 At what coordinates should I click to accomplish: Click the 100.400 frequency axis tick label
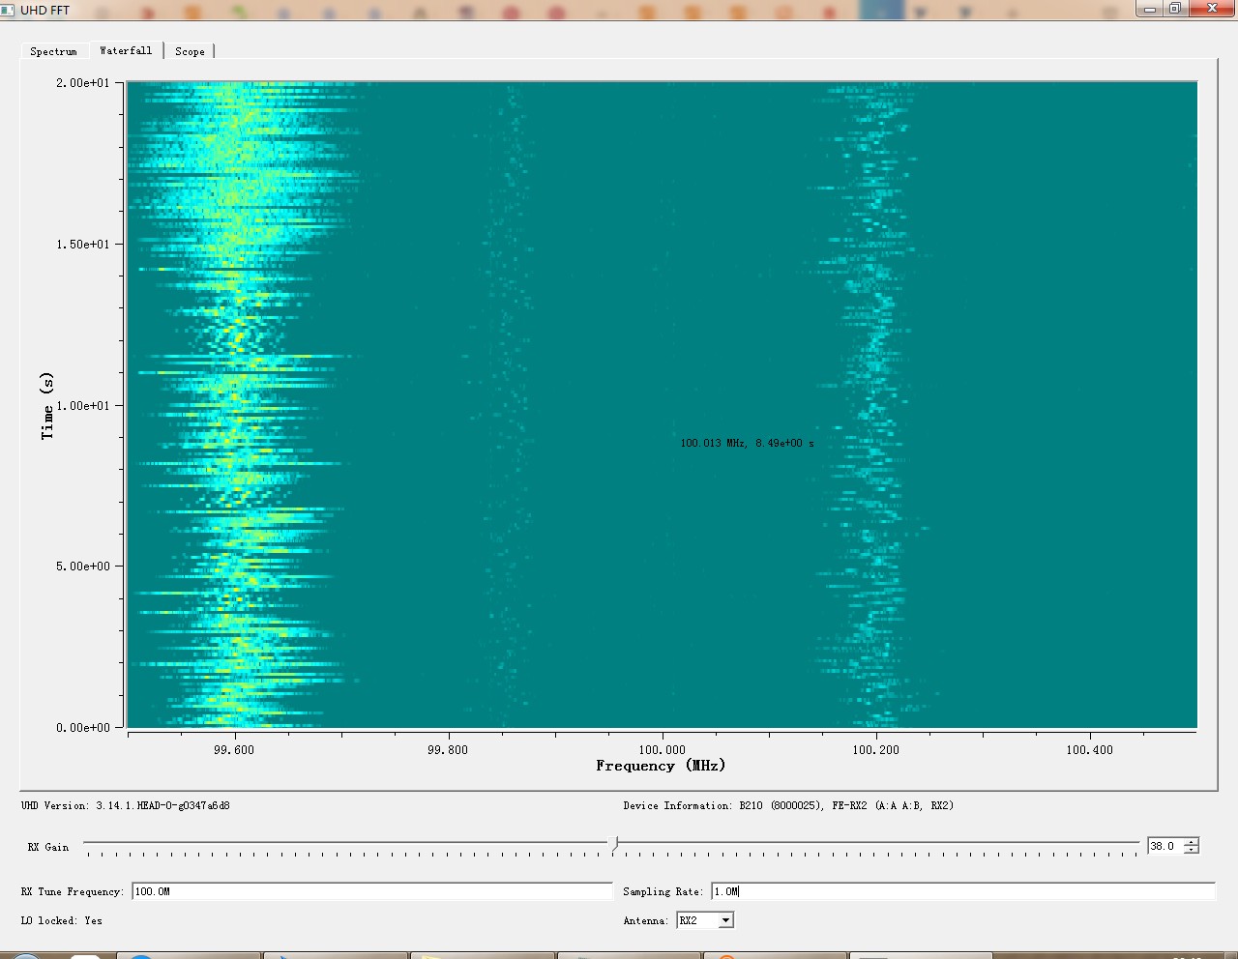(x=1090, y=749)
